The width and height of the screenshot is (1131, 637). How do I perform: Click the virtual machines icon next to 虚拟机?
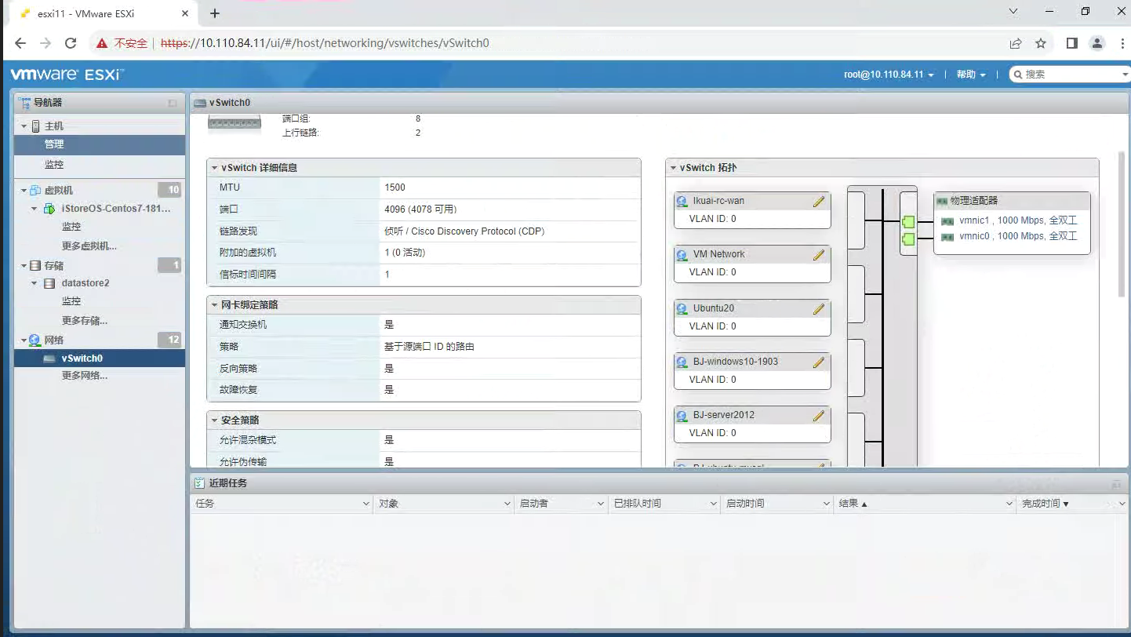pyautogui.click(x=35, y=191)
